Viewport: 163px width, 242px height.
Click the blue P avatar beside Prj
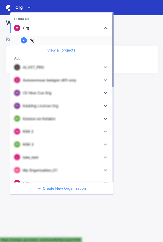click(x=24, y=40)
